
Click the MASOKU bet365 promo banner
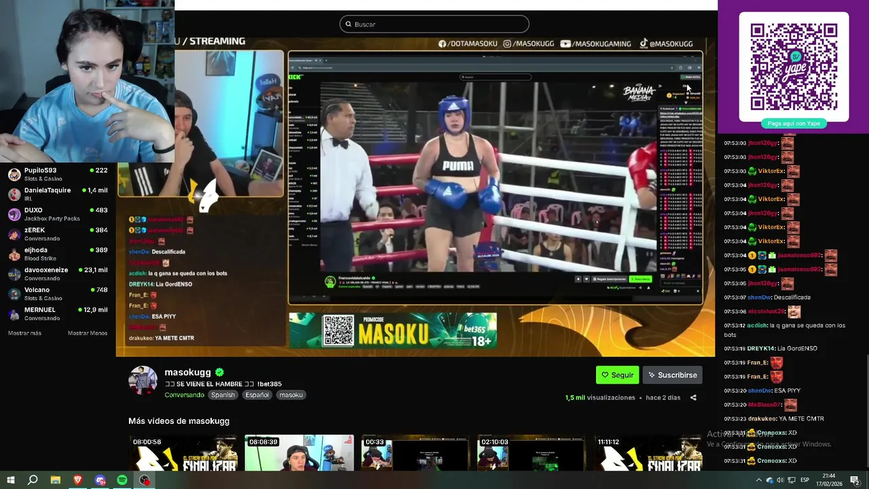392,331
